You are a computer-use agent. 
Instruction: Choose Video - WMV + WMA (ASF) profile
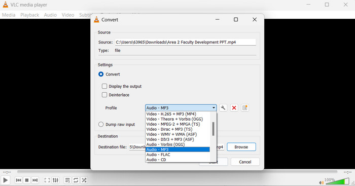(177, 134)
